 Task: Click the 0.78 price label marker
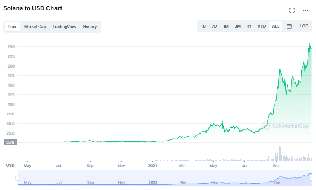click(10, 142)
